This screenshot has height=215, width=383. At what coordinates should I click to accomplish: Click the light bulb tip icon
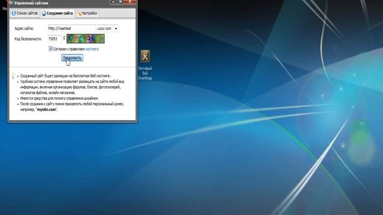(13, 76)
